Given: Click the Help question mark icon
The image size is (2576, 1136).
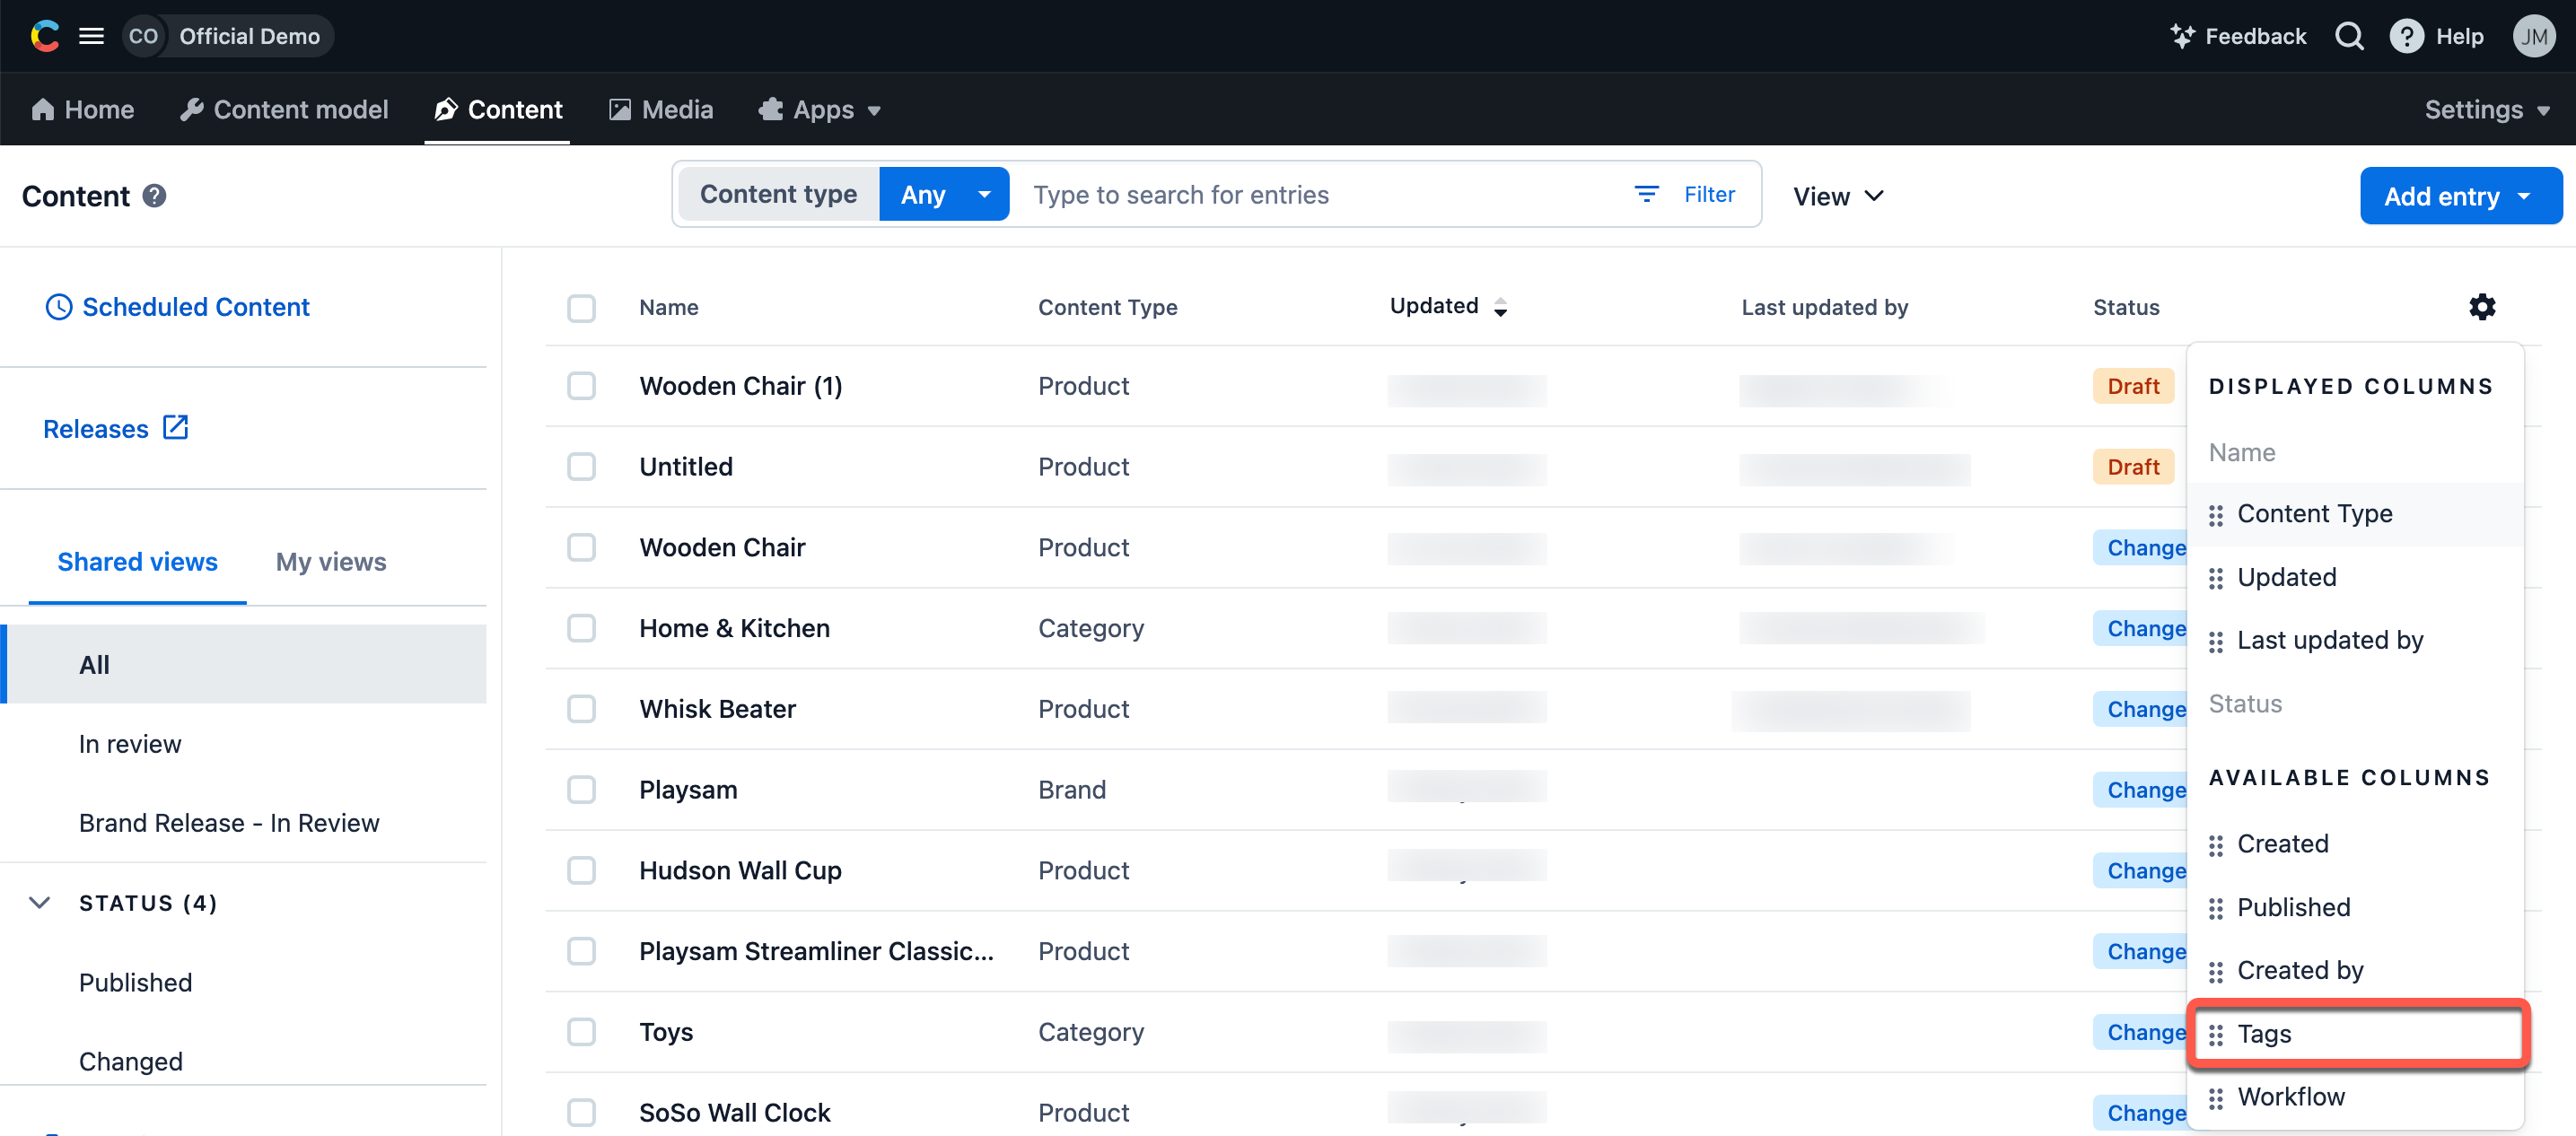Looking at the screenshot, I should 2406,36.
